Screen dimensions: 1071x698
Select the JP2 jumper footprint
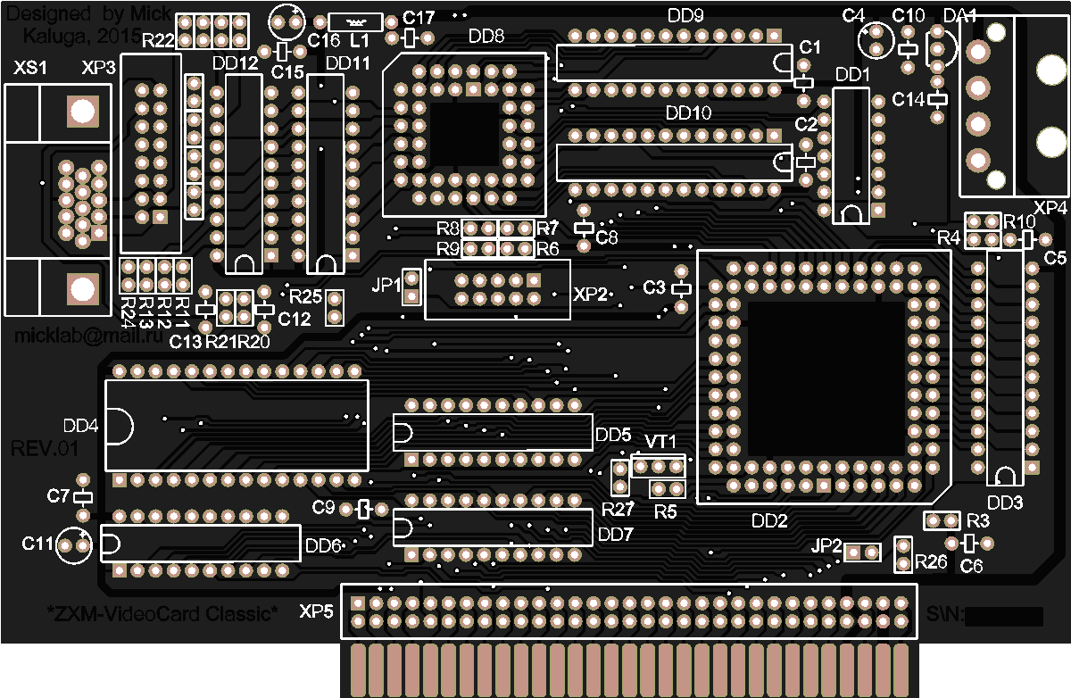click(x=862, y=553)
